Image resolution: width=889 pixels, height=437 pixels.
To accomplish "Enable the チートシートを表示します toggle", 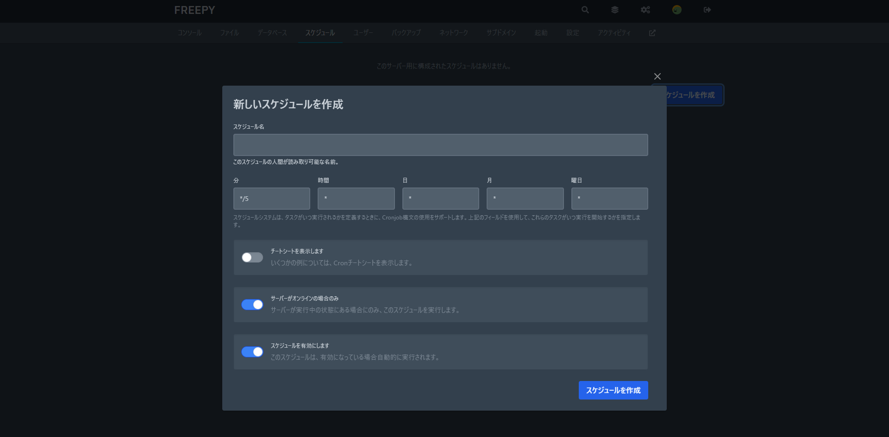I will point(252,257).
